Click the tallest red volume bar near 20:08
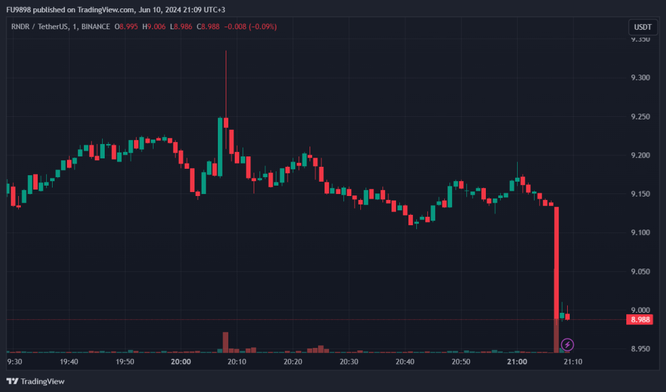 226,341
